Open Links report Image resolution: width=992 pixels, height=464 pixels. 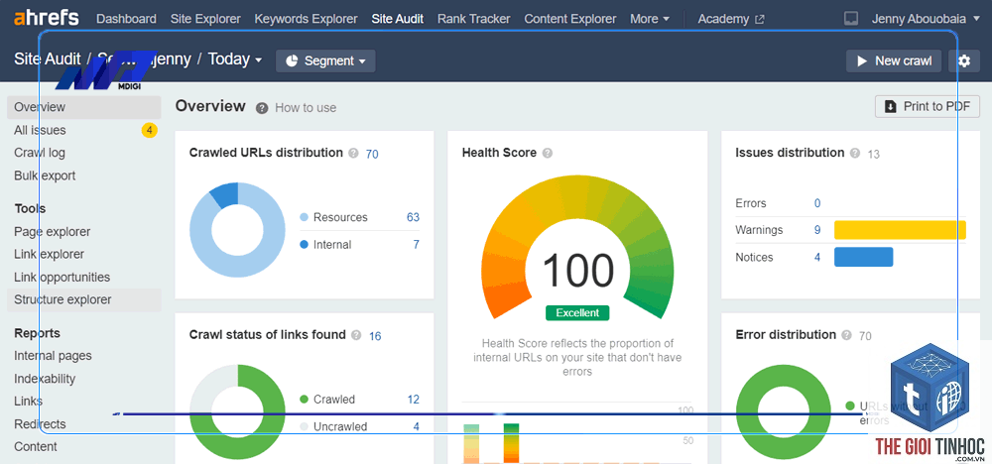pyautogui.click(x=28, y=402)
